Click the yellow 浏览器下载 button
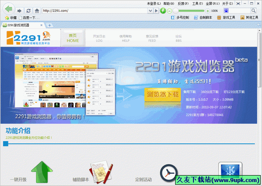262x186 pixels. click(162, 95)
